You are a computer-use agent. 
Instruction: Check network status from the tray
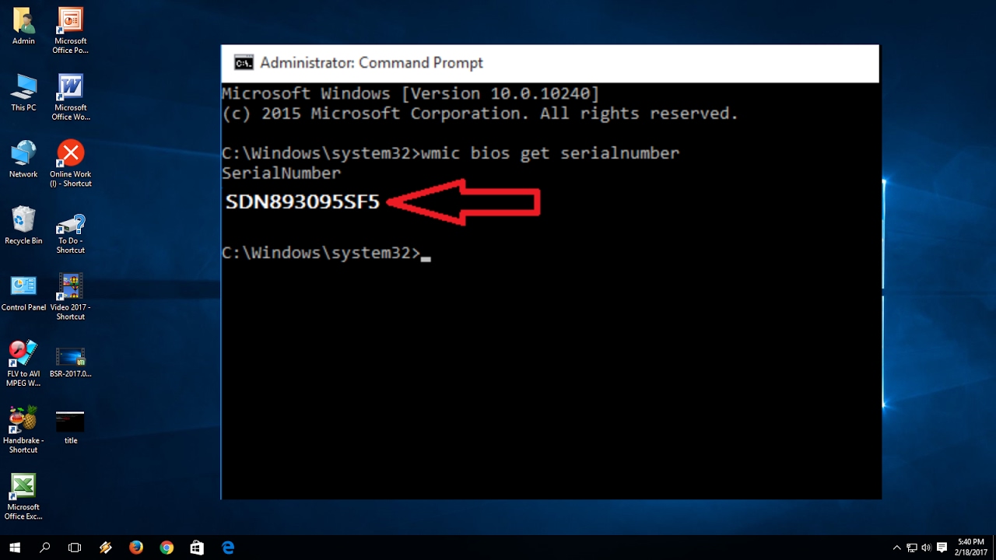tap(912, 547)
